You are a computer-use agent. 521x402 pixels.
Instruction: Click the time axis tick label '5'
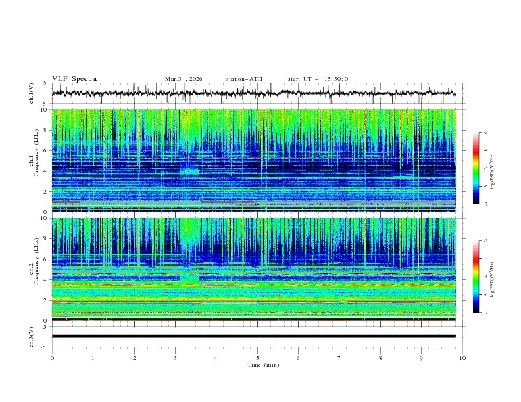257,358
